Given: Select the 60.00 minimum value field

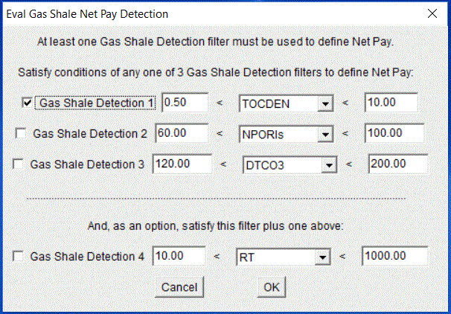Looking at the screenshot, I should pos(181,133).
